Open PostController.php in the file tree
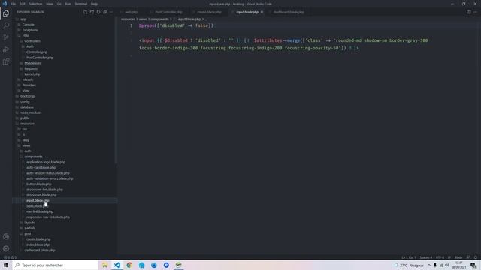 [40, 58]
